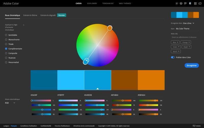Screen dimensions: 204x128
Task: Select the brown #8F4B00 swatch
Action: pos(124,80)
